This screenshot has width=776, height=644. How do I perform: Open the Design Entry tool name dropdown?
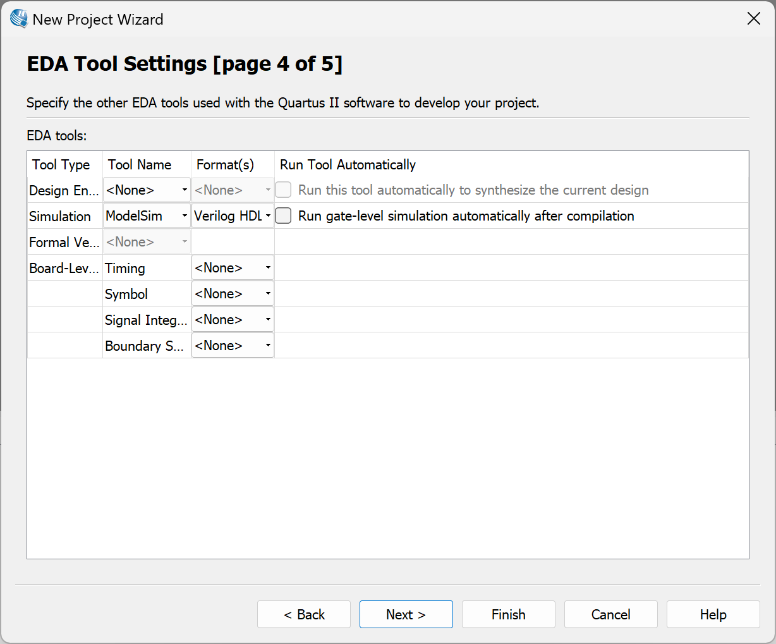click(147, 190)
